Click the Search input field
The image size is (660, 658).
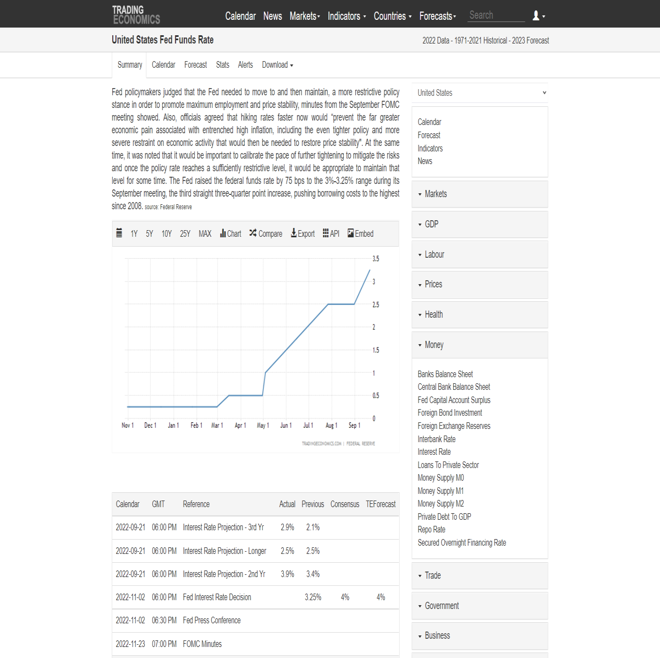tap(496, 15)
